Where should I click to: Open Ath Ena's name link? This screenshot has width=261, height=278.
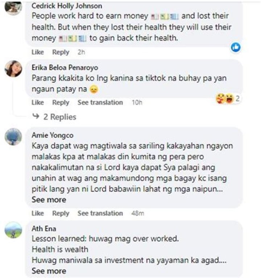pyautogui.click(x=44, y=229)
